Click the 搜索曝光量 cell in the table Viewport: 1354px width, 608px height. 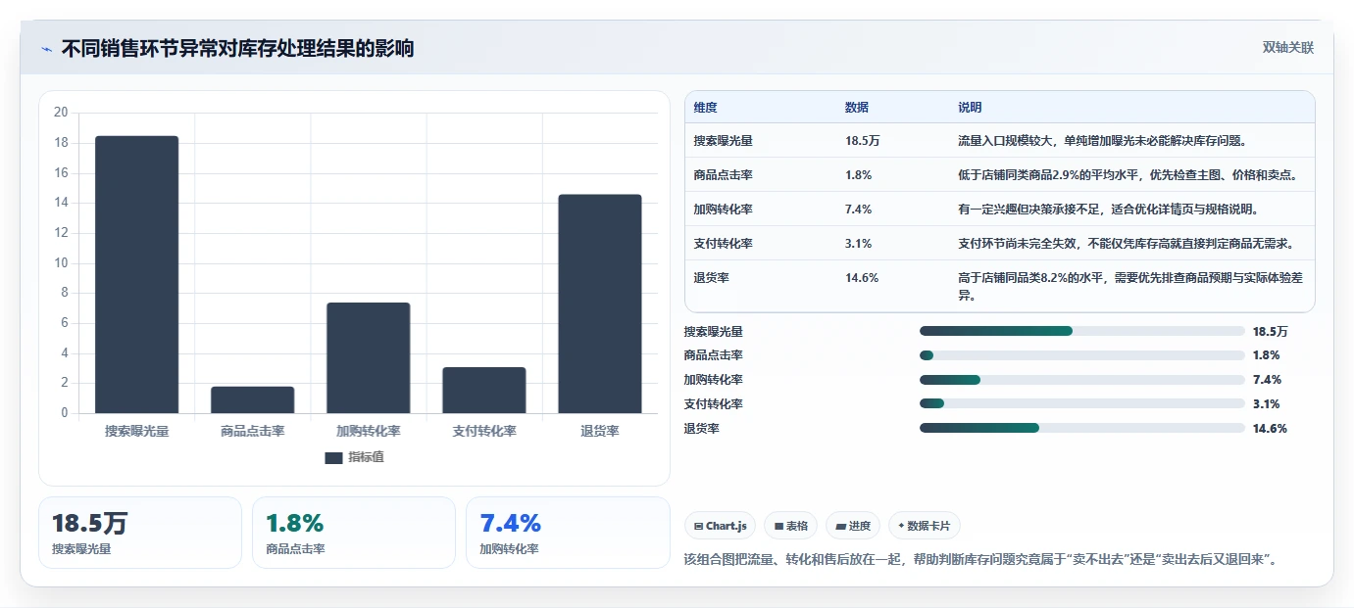coord(723,141)
